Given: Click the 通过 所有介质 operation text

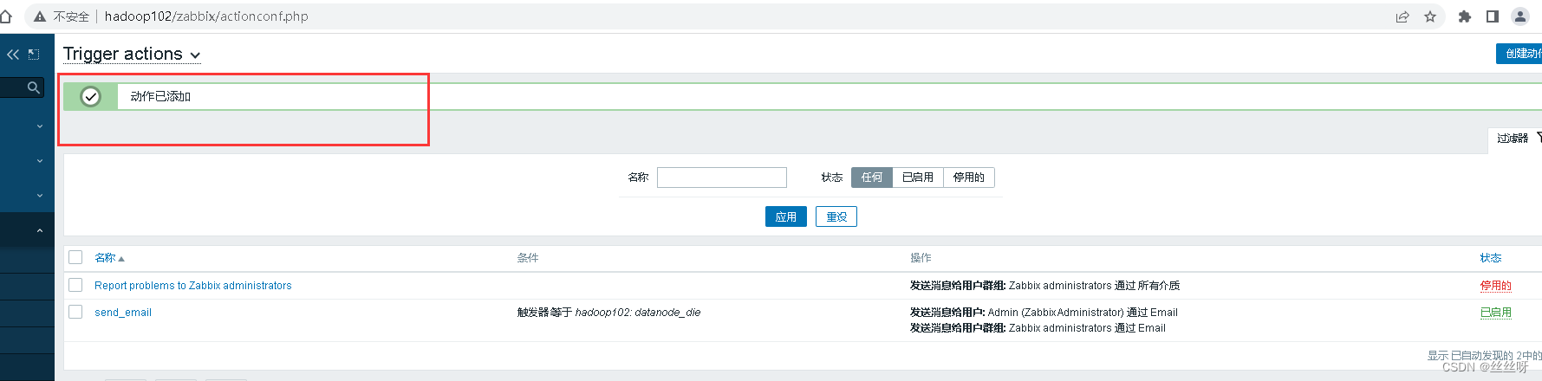Looking at the screenshot, I should (x=1147, y=286).
